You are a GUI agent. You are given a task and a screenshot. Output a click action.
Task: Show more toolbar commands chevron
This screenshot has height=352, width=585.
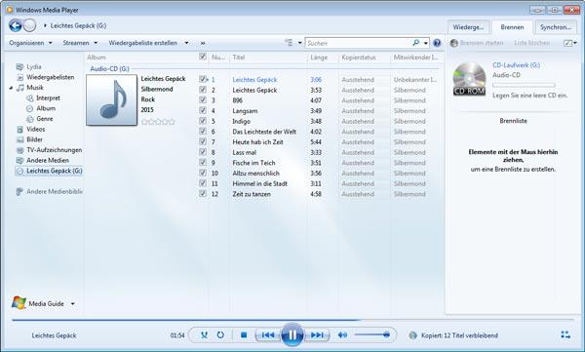[203, 43]
